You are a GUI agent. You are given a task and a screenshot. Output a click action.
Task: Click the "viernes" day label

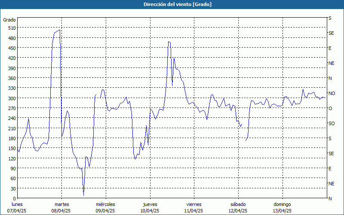pyautogui.click(x=194, y=204)
